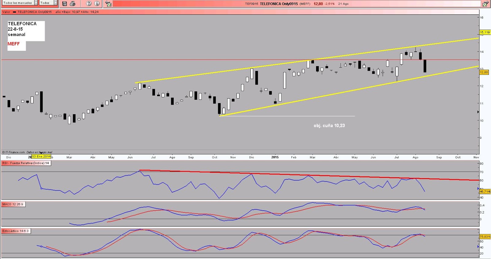Click the 75,83 stochastic value label

(x=485, y=237)
